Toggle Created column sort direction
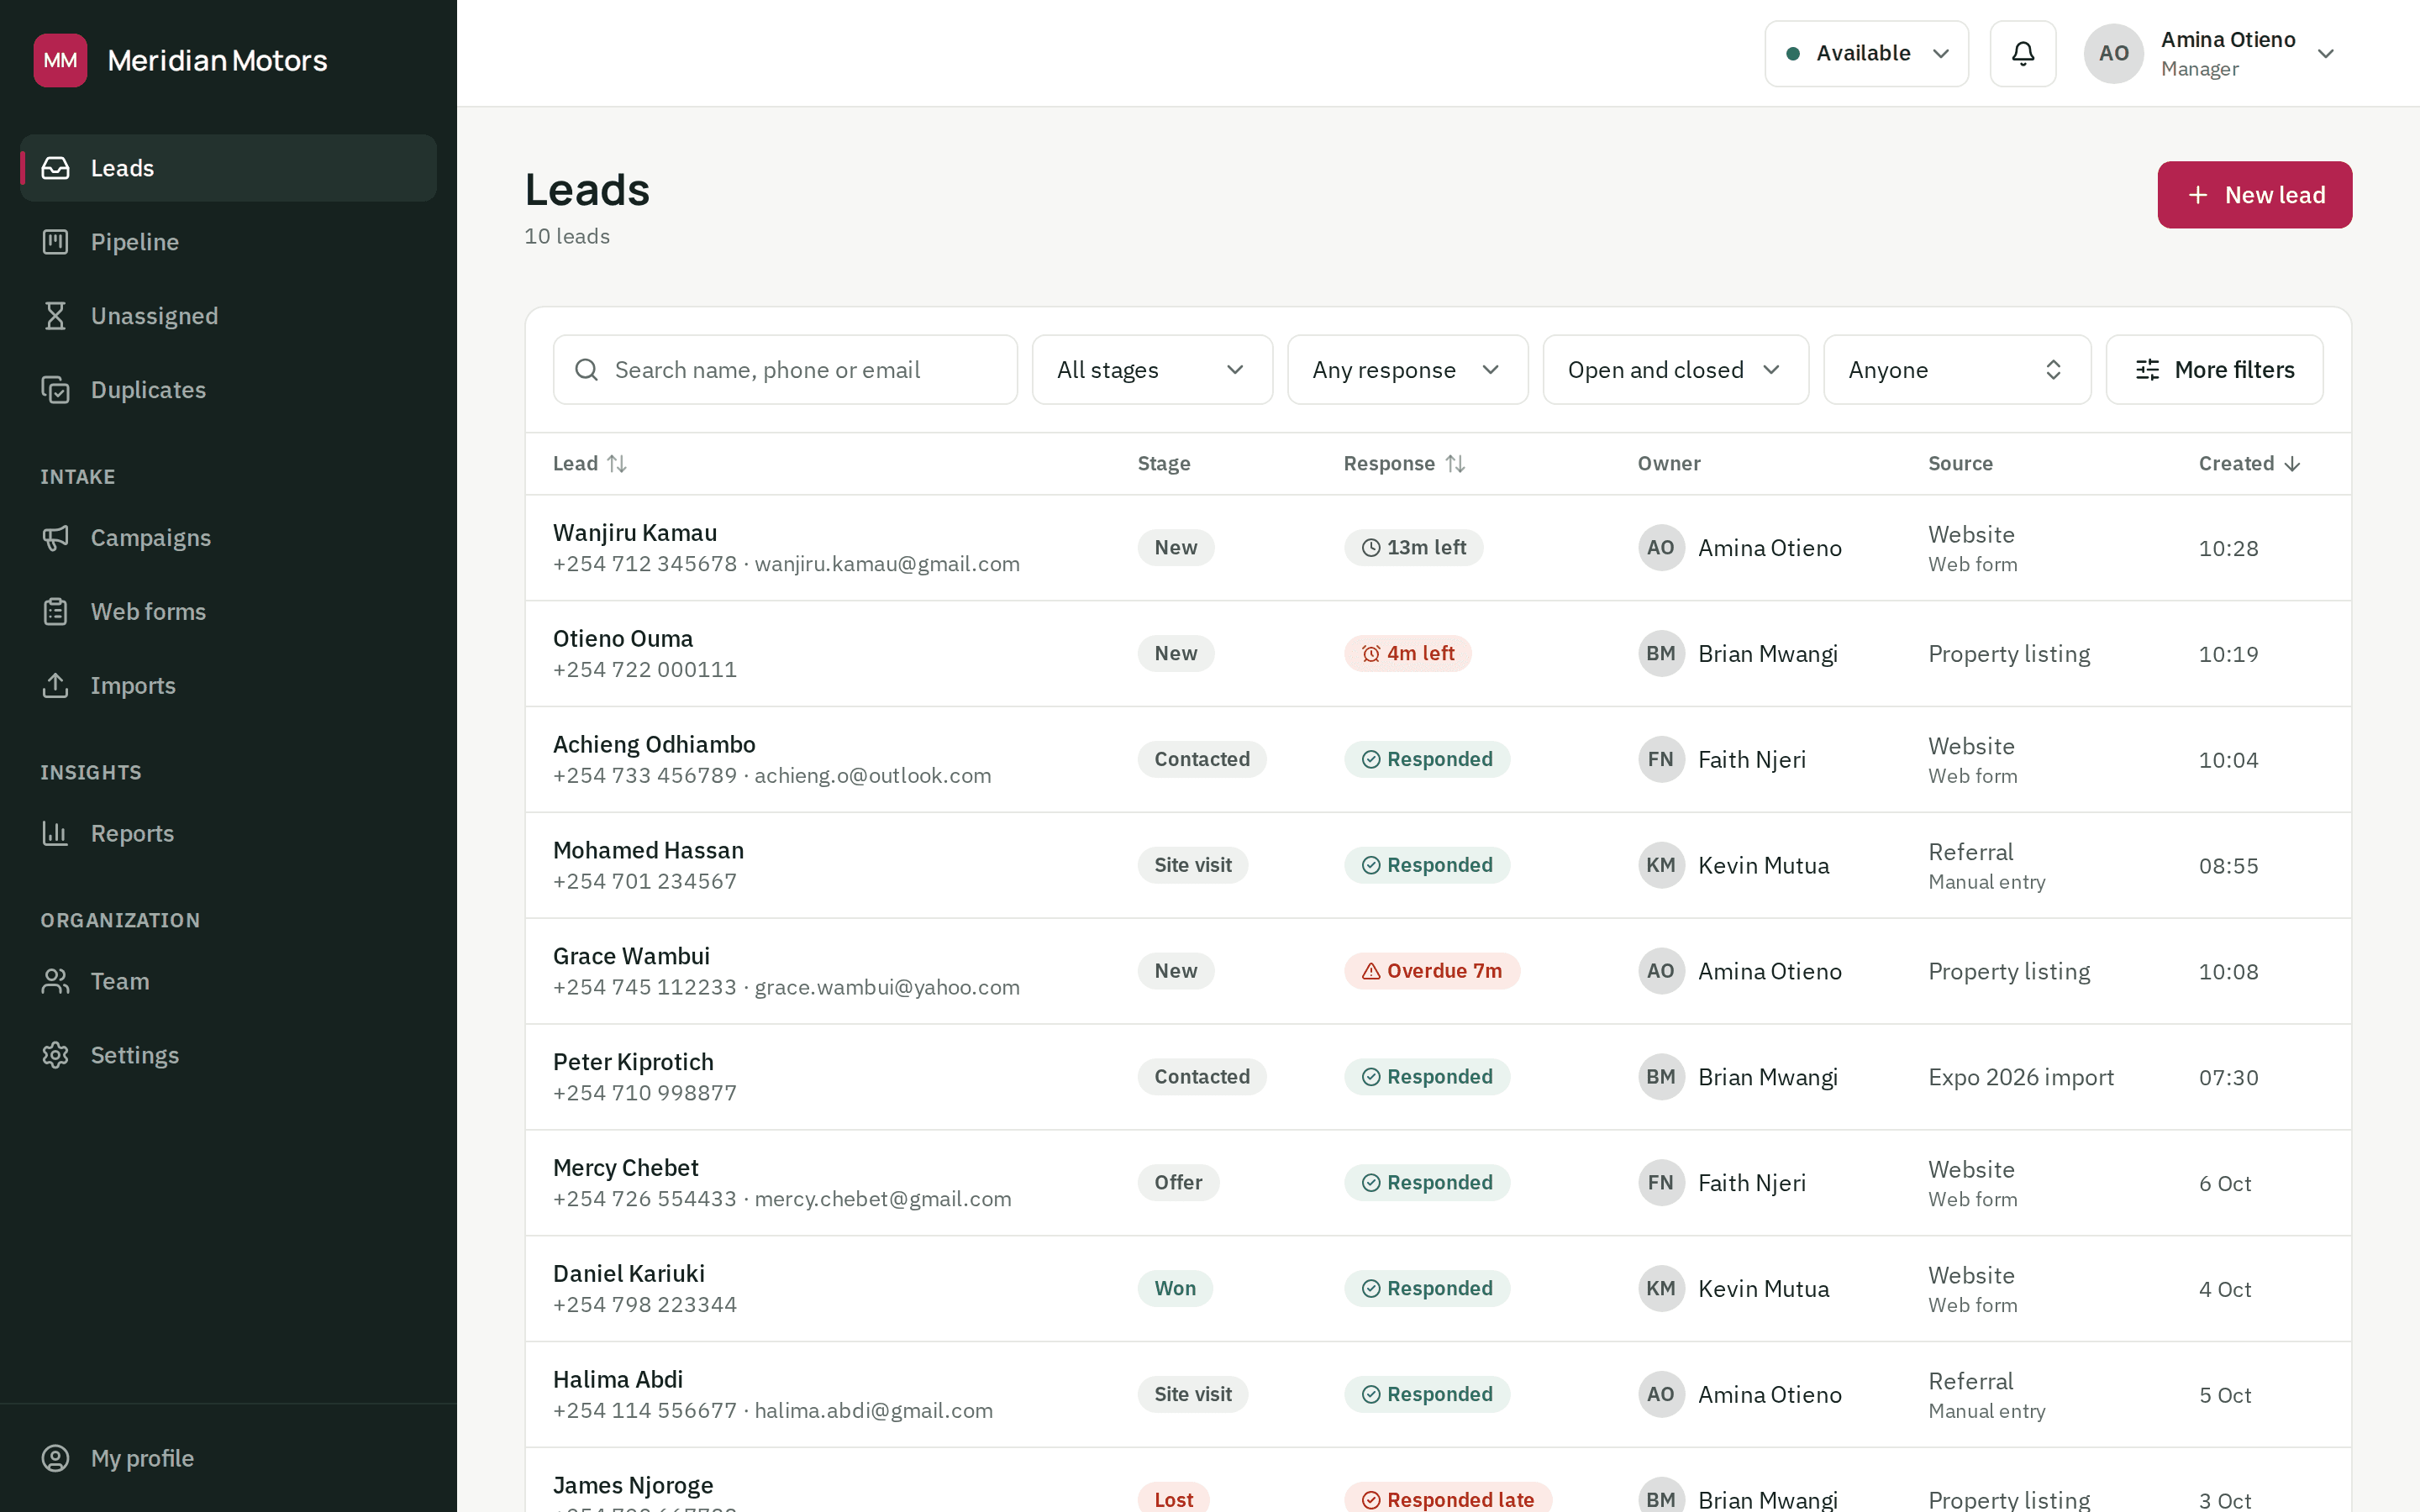Screen dimensions: 2420x1512 (x=2250, y=464)
